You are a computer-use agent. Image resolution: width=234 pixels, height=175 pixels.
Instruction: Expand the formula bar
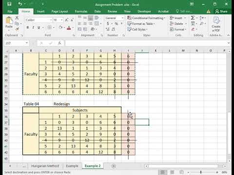[229, 43]
